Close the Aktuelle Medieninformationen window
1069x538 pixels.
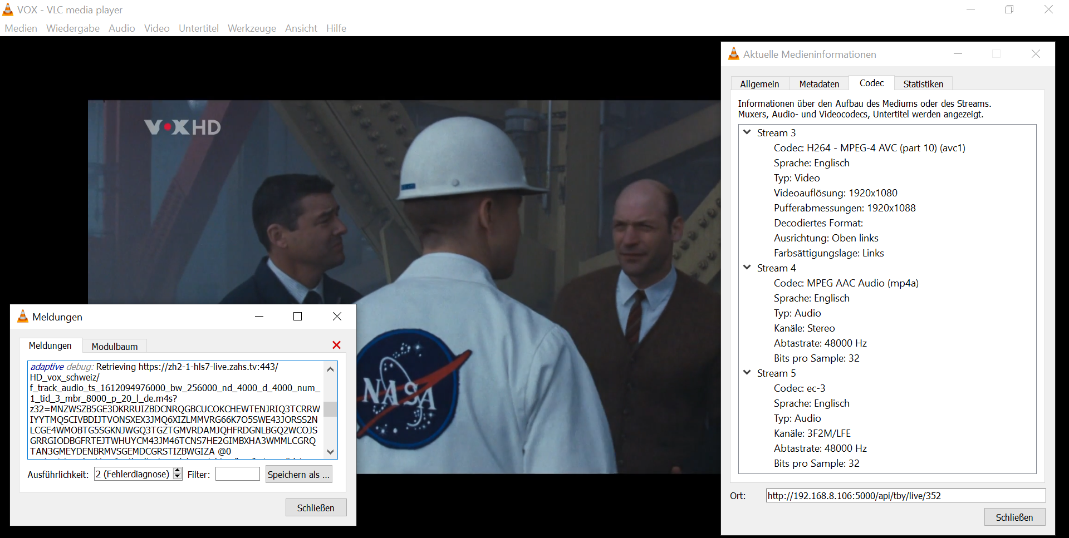click(1036, 54)
